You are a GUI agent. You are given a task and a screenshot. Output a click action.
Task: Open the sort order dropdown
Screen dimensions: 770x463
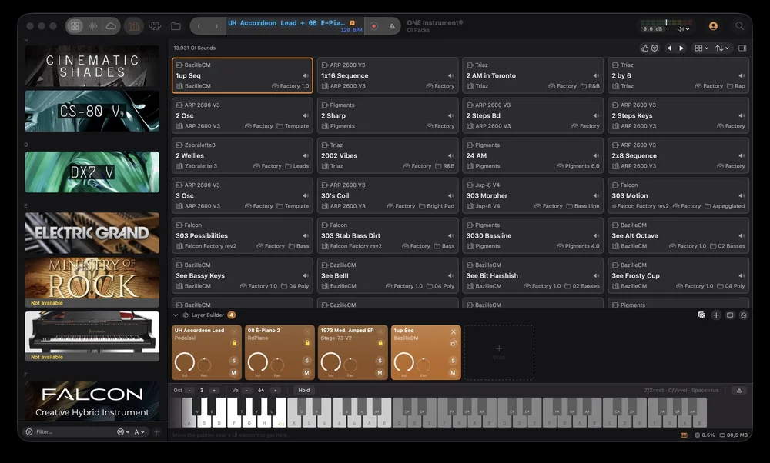coord(722,48)
